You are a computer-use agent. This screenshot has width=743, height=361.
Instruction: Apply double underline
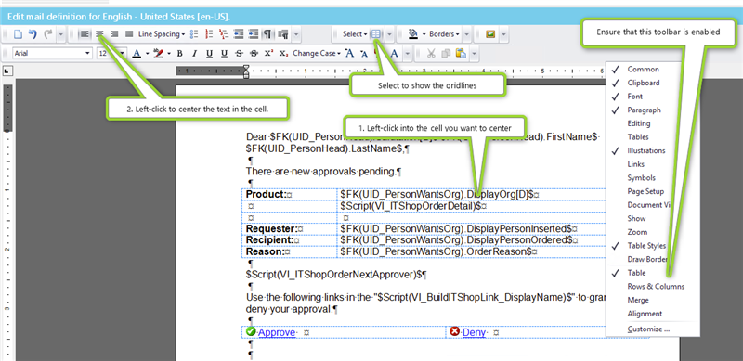[224, 54]
